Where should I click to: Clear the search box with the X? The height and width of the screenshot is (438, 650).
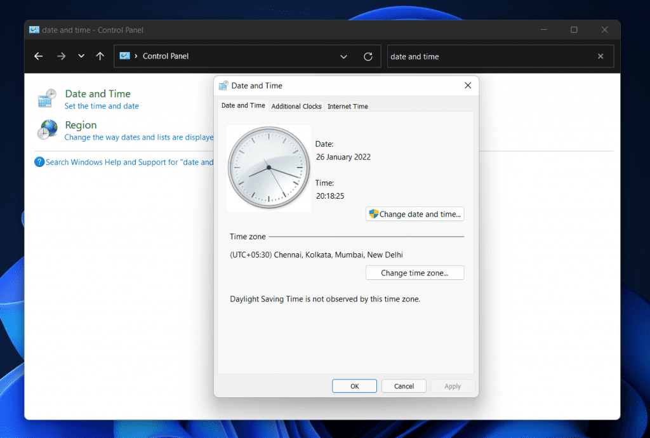[x=600, y=56]
